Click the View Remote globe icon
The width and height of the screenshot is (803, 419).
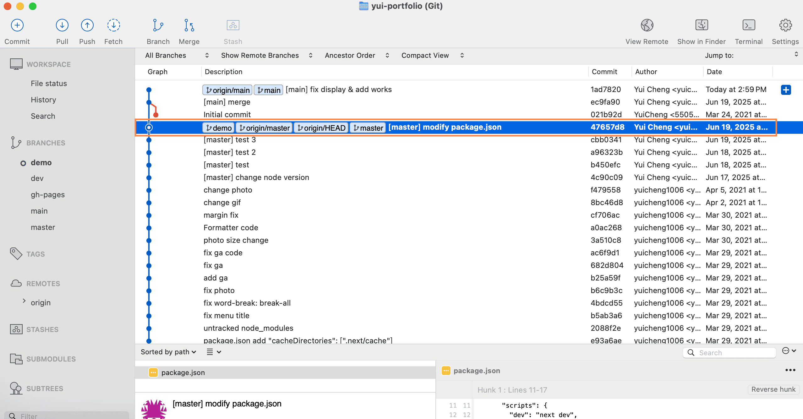647,25
